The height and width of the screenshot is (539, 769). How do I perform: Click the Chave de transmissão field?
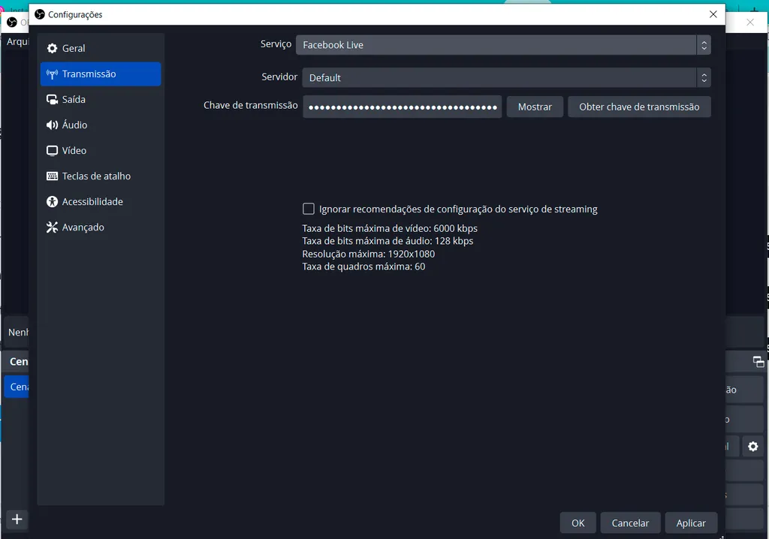(403, 107)
